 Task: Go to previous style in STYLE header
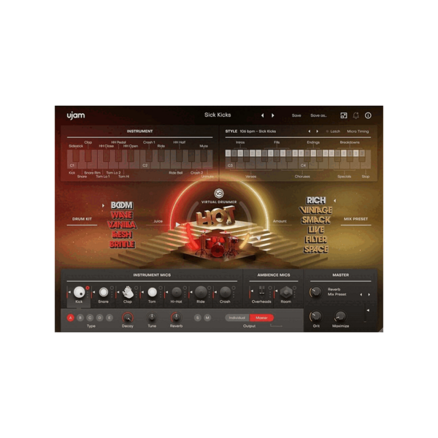(310, 131)
